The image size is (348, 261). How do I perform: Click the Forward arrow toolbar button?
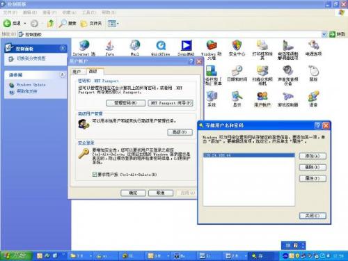34,23
